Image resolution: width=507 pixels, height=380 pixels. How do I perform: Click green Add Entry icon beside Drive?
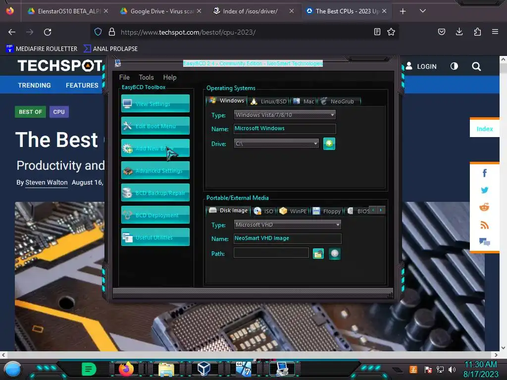329,143
